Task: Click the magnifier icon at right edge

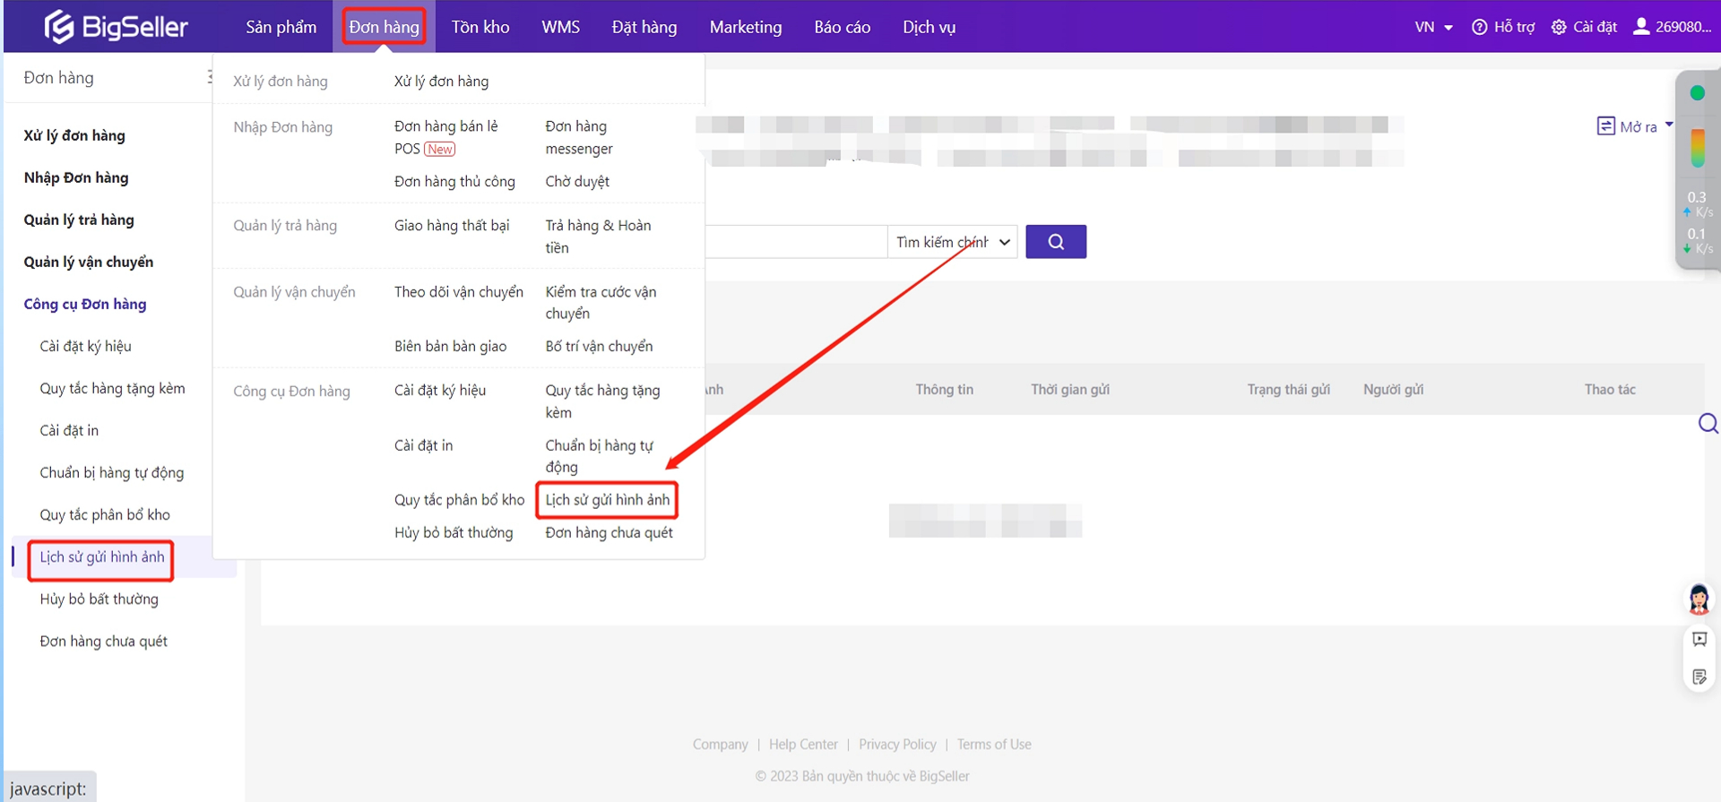Action: coord(1708,424)
